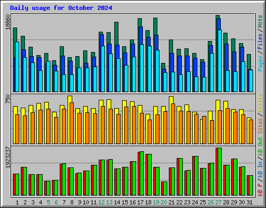Click the 'Sites' legend label
This screenshot has height=208, width=266.
tap(260, 126)
